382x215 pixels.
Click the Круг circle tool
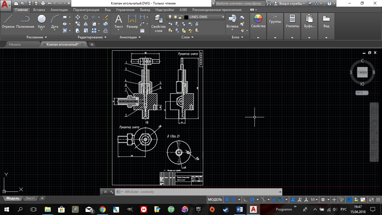[x=41, y=22]
